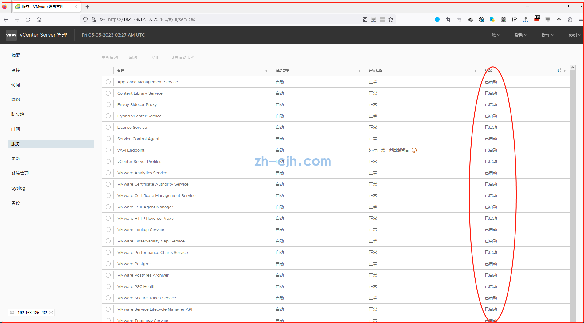Click the 名称 column header
The width and height of the screenshot is (584, 323).
[x=121, y=70]
